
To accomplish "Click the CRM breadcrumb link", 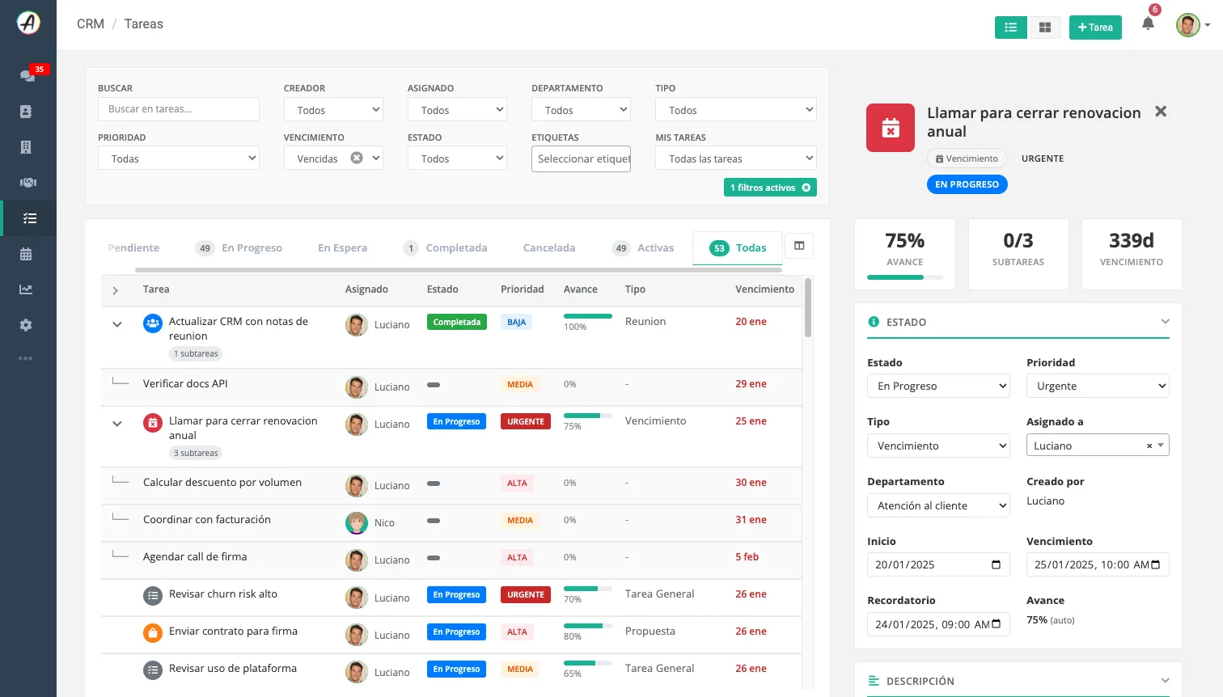I will [91, 24].
